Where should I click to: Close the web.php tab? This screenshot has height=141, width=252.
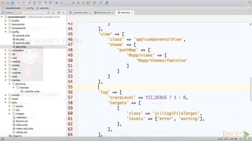[x=132, y=13]
